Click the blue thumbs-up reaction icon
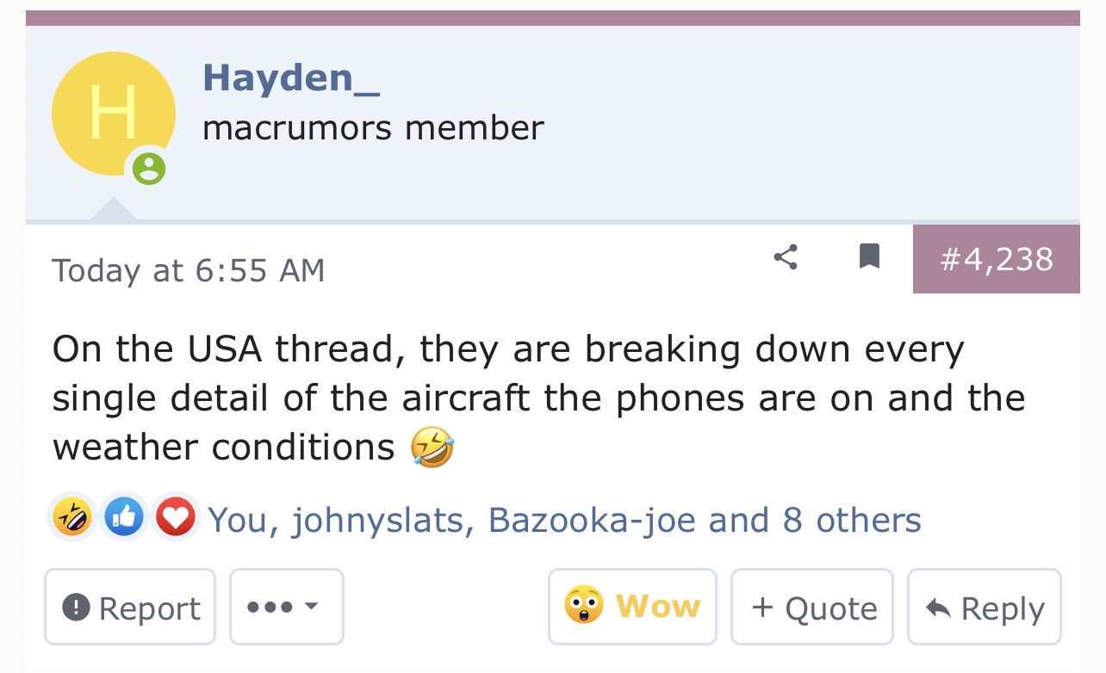1106x673 pixels. 123,517
